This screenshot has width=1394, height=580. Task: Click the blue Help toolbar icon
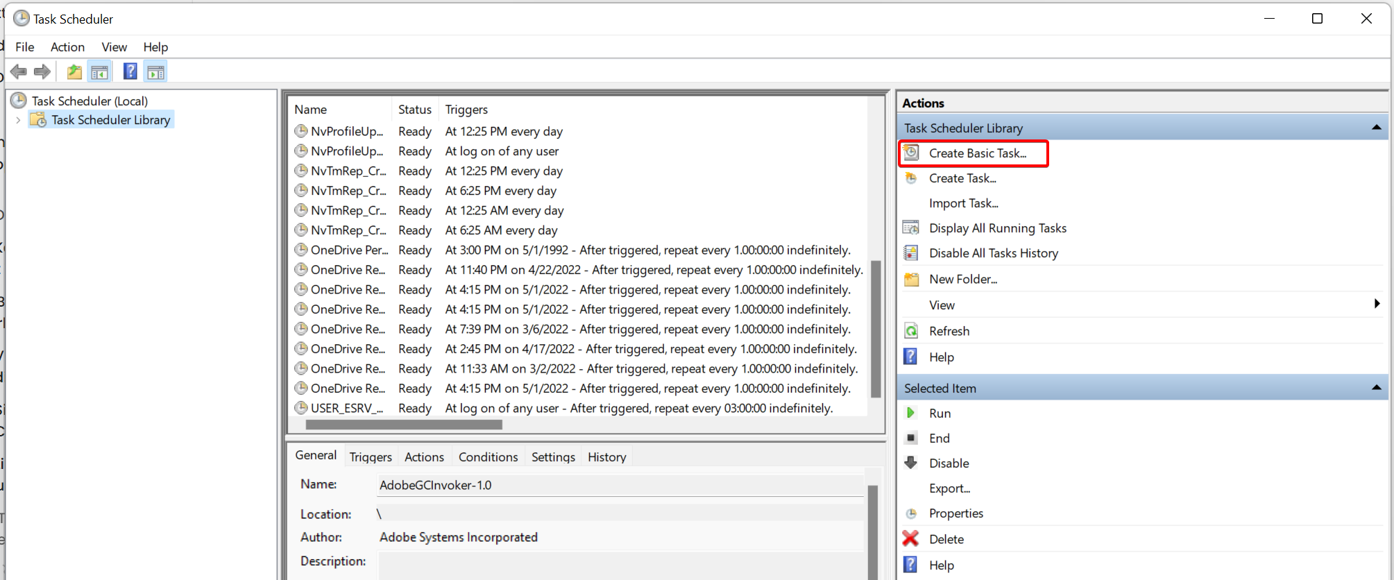[x=130, y=71]
